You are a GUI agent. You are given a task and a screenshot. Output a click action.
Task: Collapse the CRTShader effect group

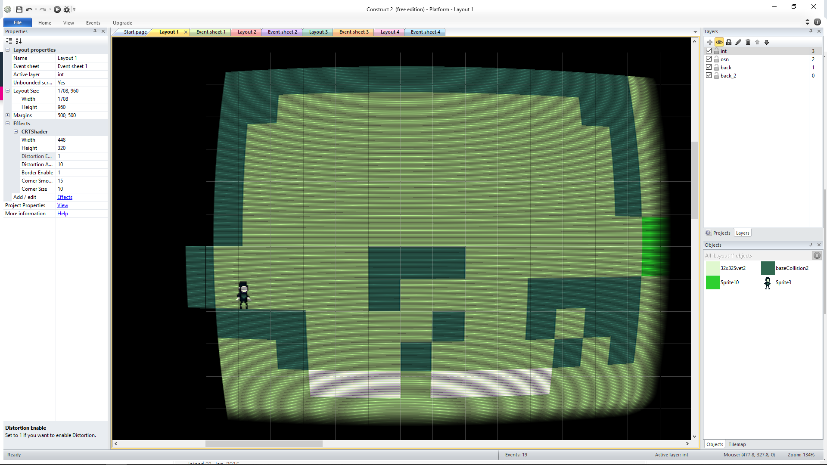[x=16, y=132]
